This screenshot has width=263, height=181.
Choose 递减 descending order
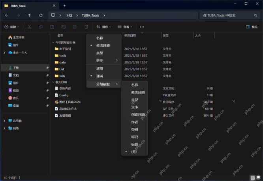104,76
